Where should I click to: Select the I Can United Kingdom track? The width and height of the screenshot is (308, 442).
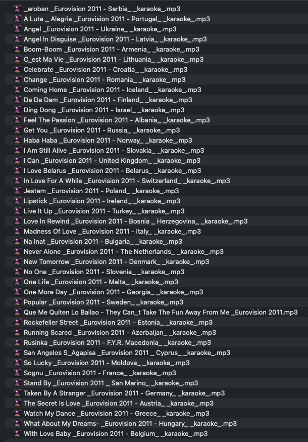point(112,161)
